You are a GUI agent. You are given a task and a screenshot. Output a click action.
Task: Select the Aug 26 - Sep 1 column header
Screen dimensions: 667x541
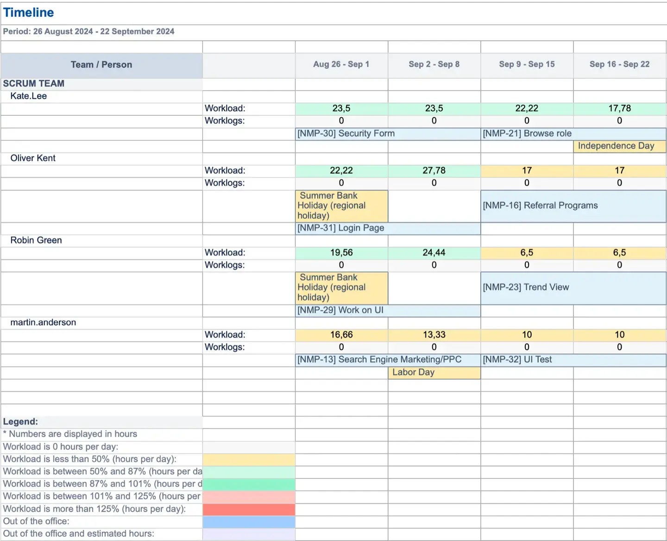tap(341, 64)
